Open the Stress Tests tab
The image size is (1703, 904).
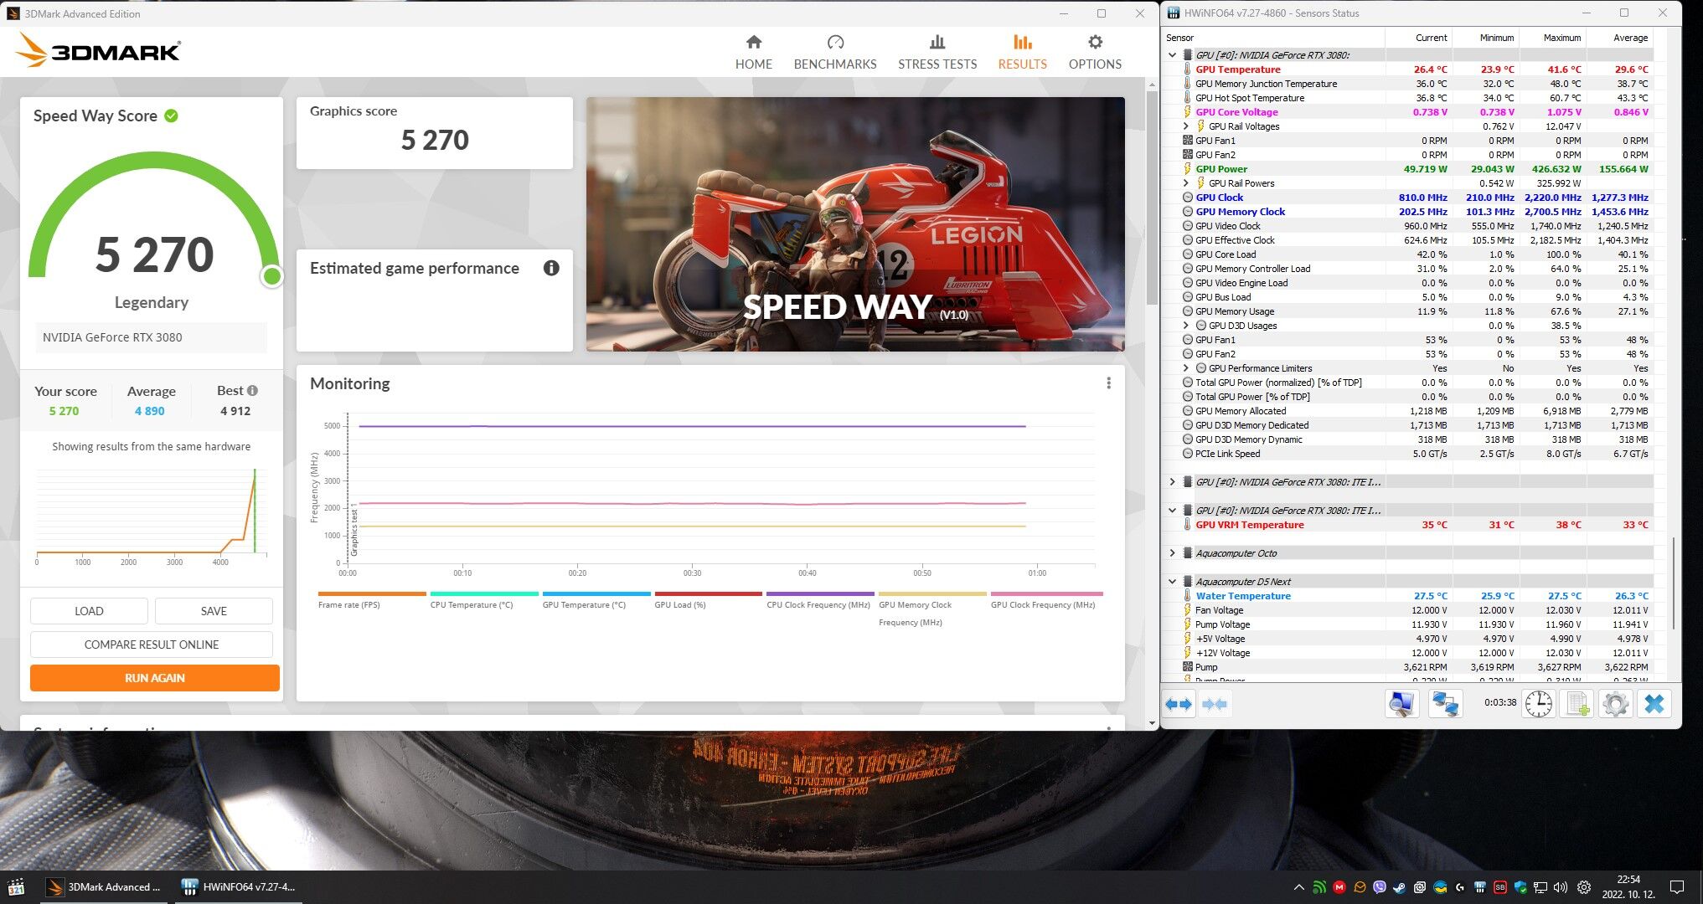click(x=937, y=53)
